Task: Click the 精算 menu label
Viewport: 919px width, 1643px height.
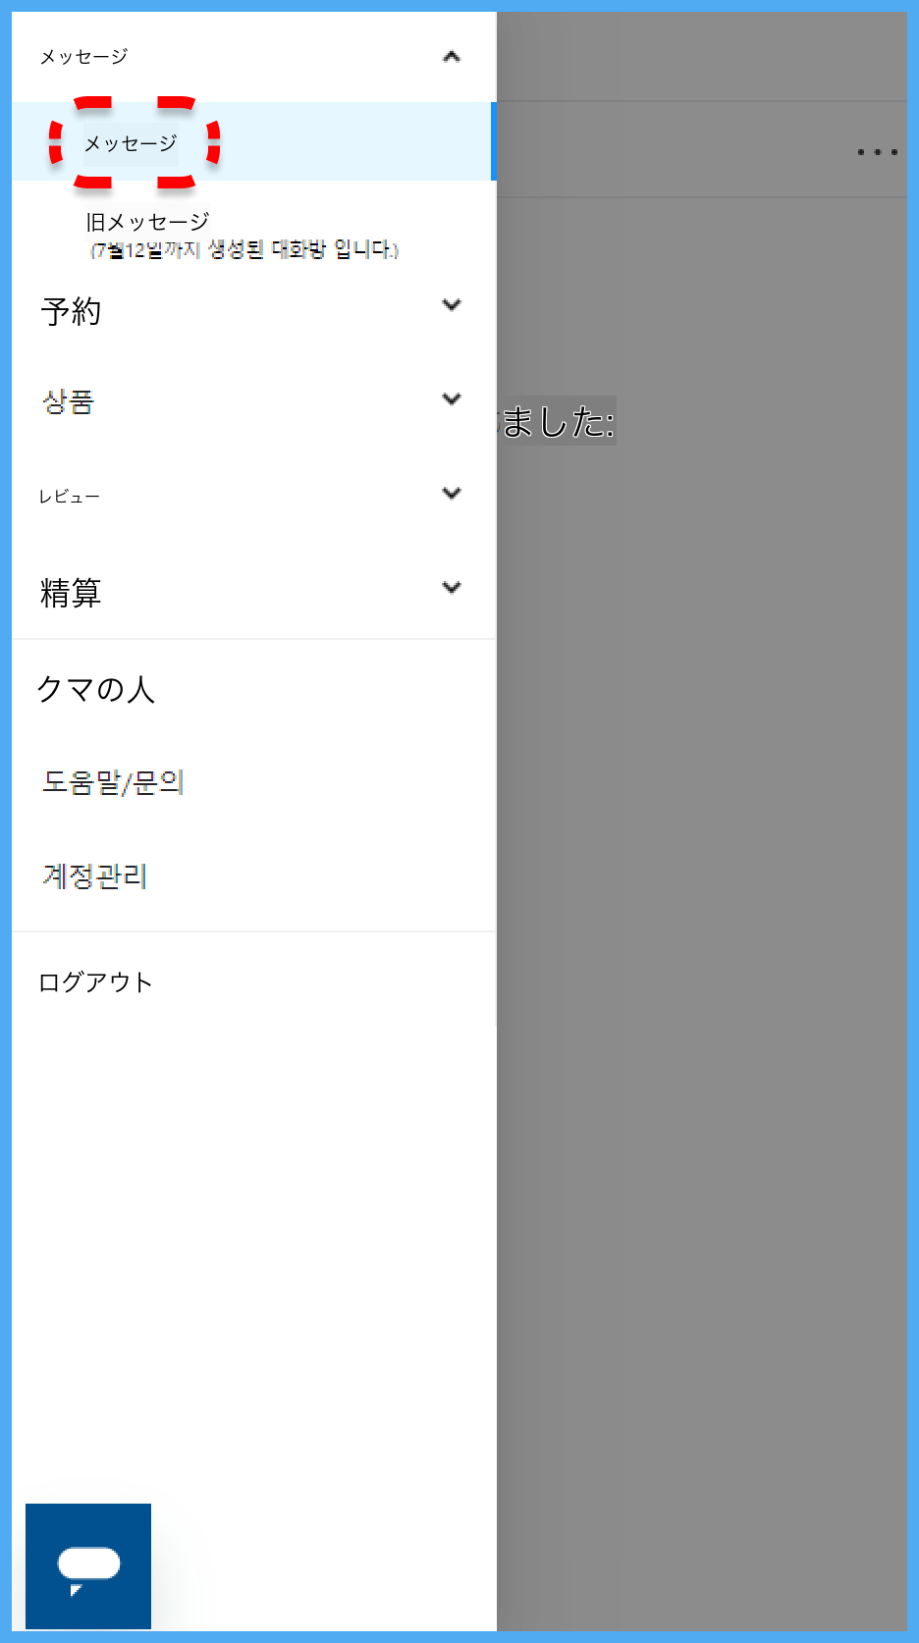Action: click(x=71, y=593)
